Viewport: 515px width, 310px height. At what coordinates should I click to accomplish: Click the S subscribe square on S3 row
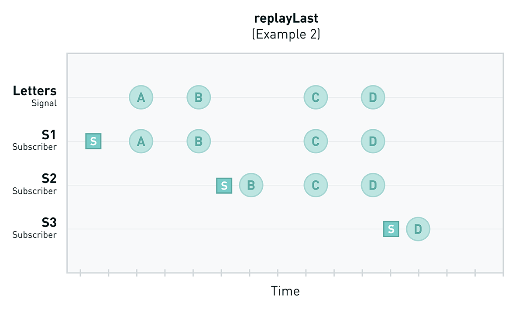pyautogui.click(x=391, y=229)
